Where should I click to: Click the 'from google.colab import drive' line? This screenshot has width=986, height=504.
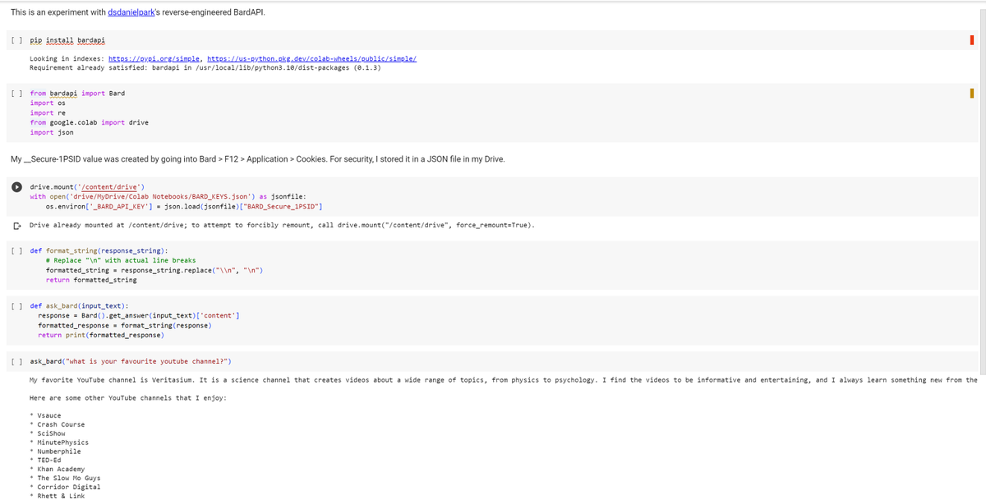90,122
